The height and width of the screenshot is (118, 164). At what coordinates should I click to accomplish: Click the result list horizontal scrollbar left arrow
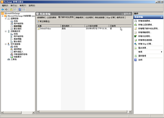(38, 112)
